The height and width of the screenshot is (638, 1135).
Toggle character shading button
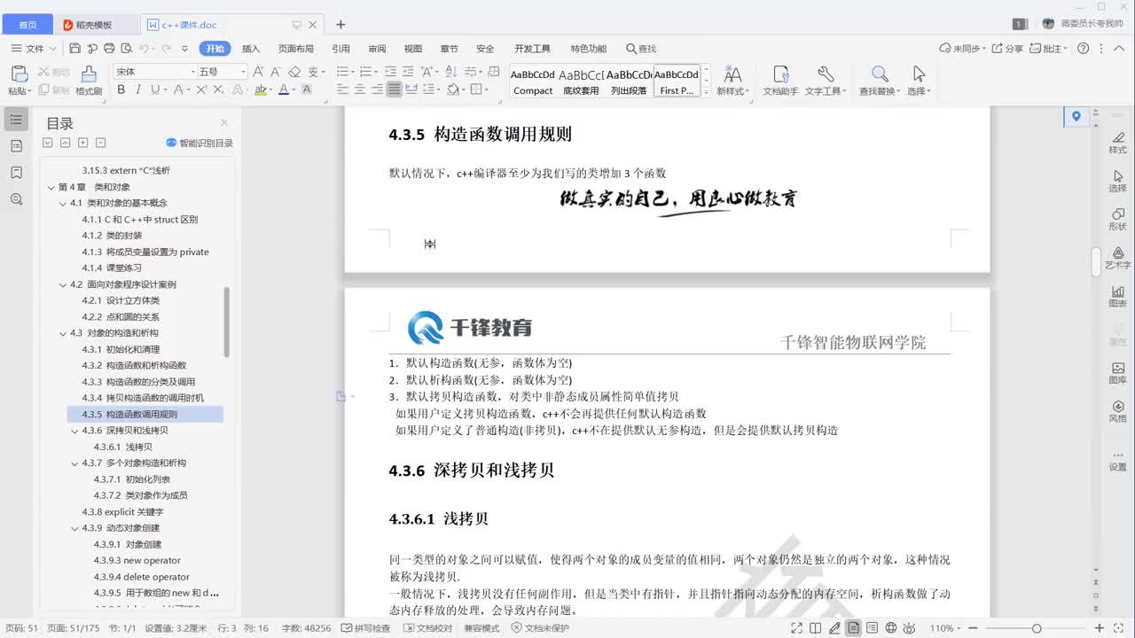[307, 89]
